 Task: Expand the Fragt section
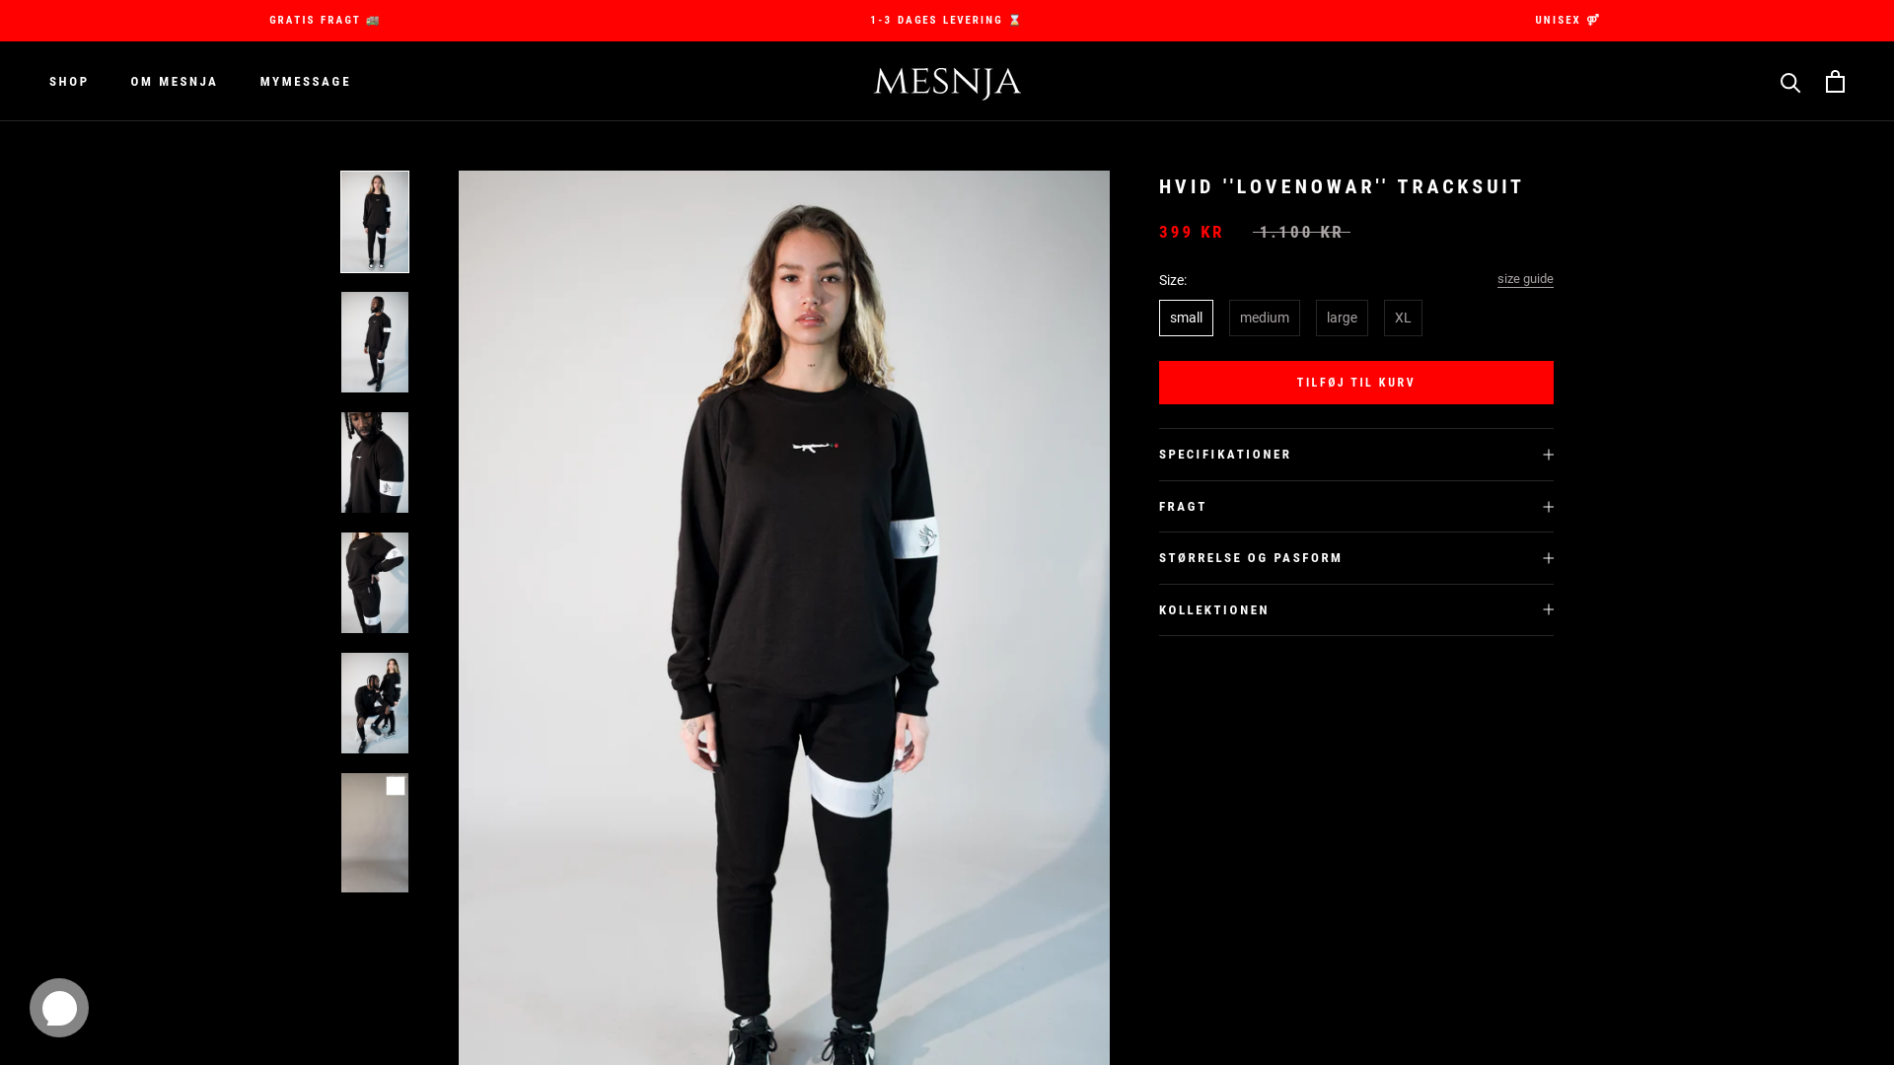click(1356, 507)
